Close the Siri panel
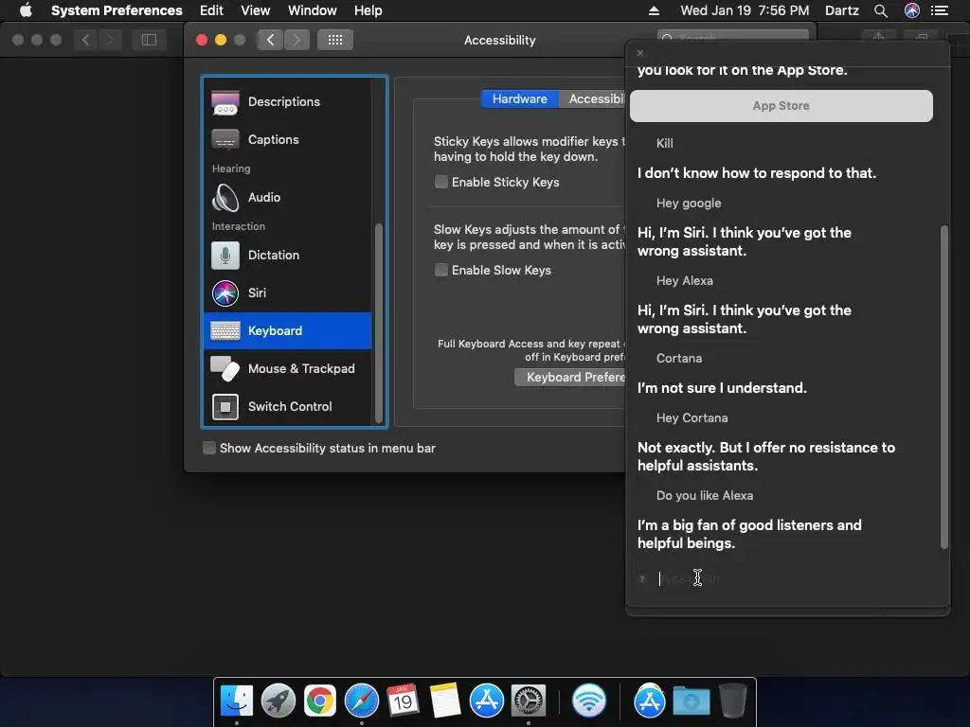Screen dimensions: 970x727 click(640, 53)
